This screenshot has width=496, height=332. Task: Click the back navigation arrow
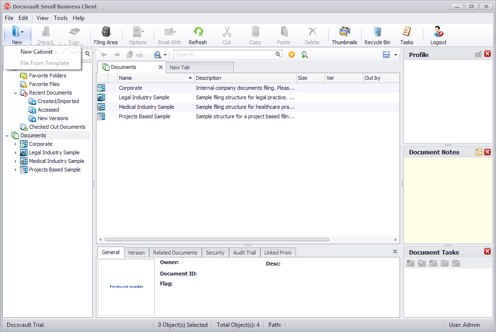pos(104,55)
